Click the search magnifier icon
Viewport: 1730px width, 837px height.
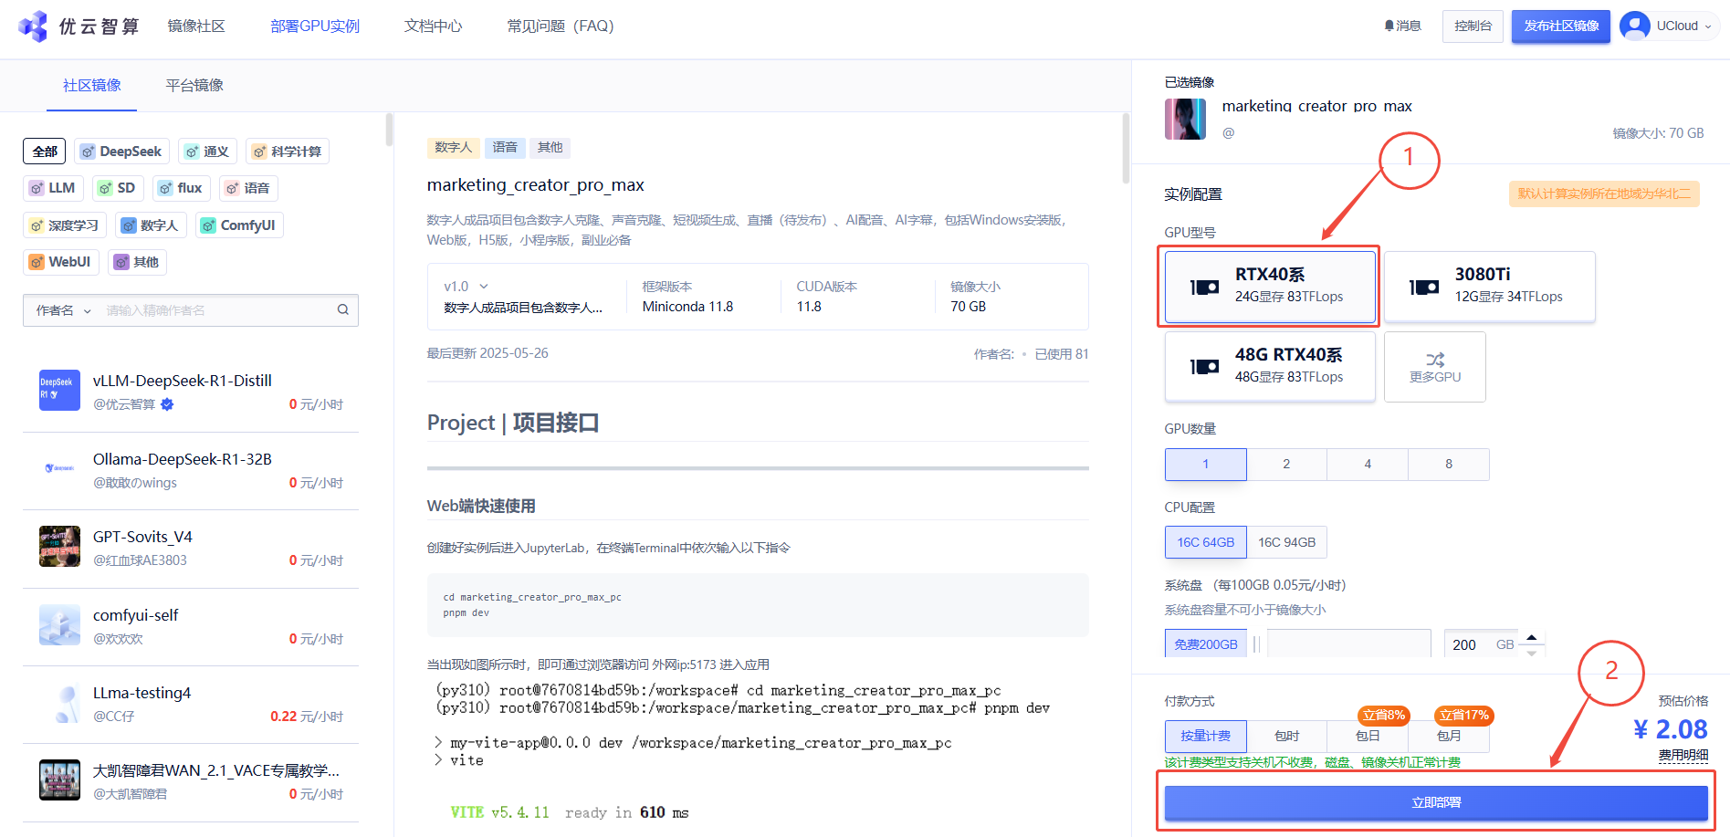click(343, 310)
